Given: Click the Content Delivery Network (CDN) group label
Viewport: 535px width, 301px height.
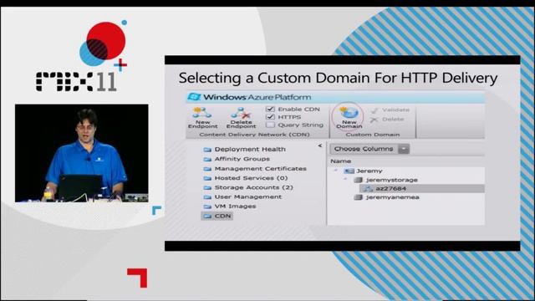Looking at the screenshot, I should pos(254,135).
